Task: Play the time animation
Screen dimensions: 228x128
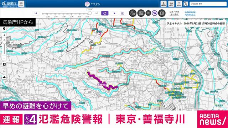Action: coord(114,13)
